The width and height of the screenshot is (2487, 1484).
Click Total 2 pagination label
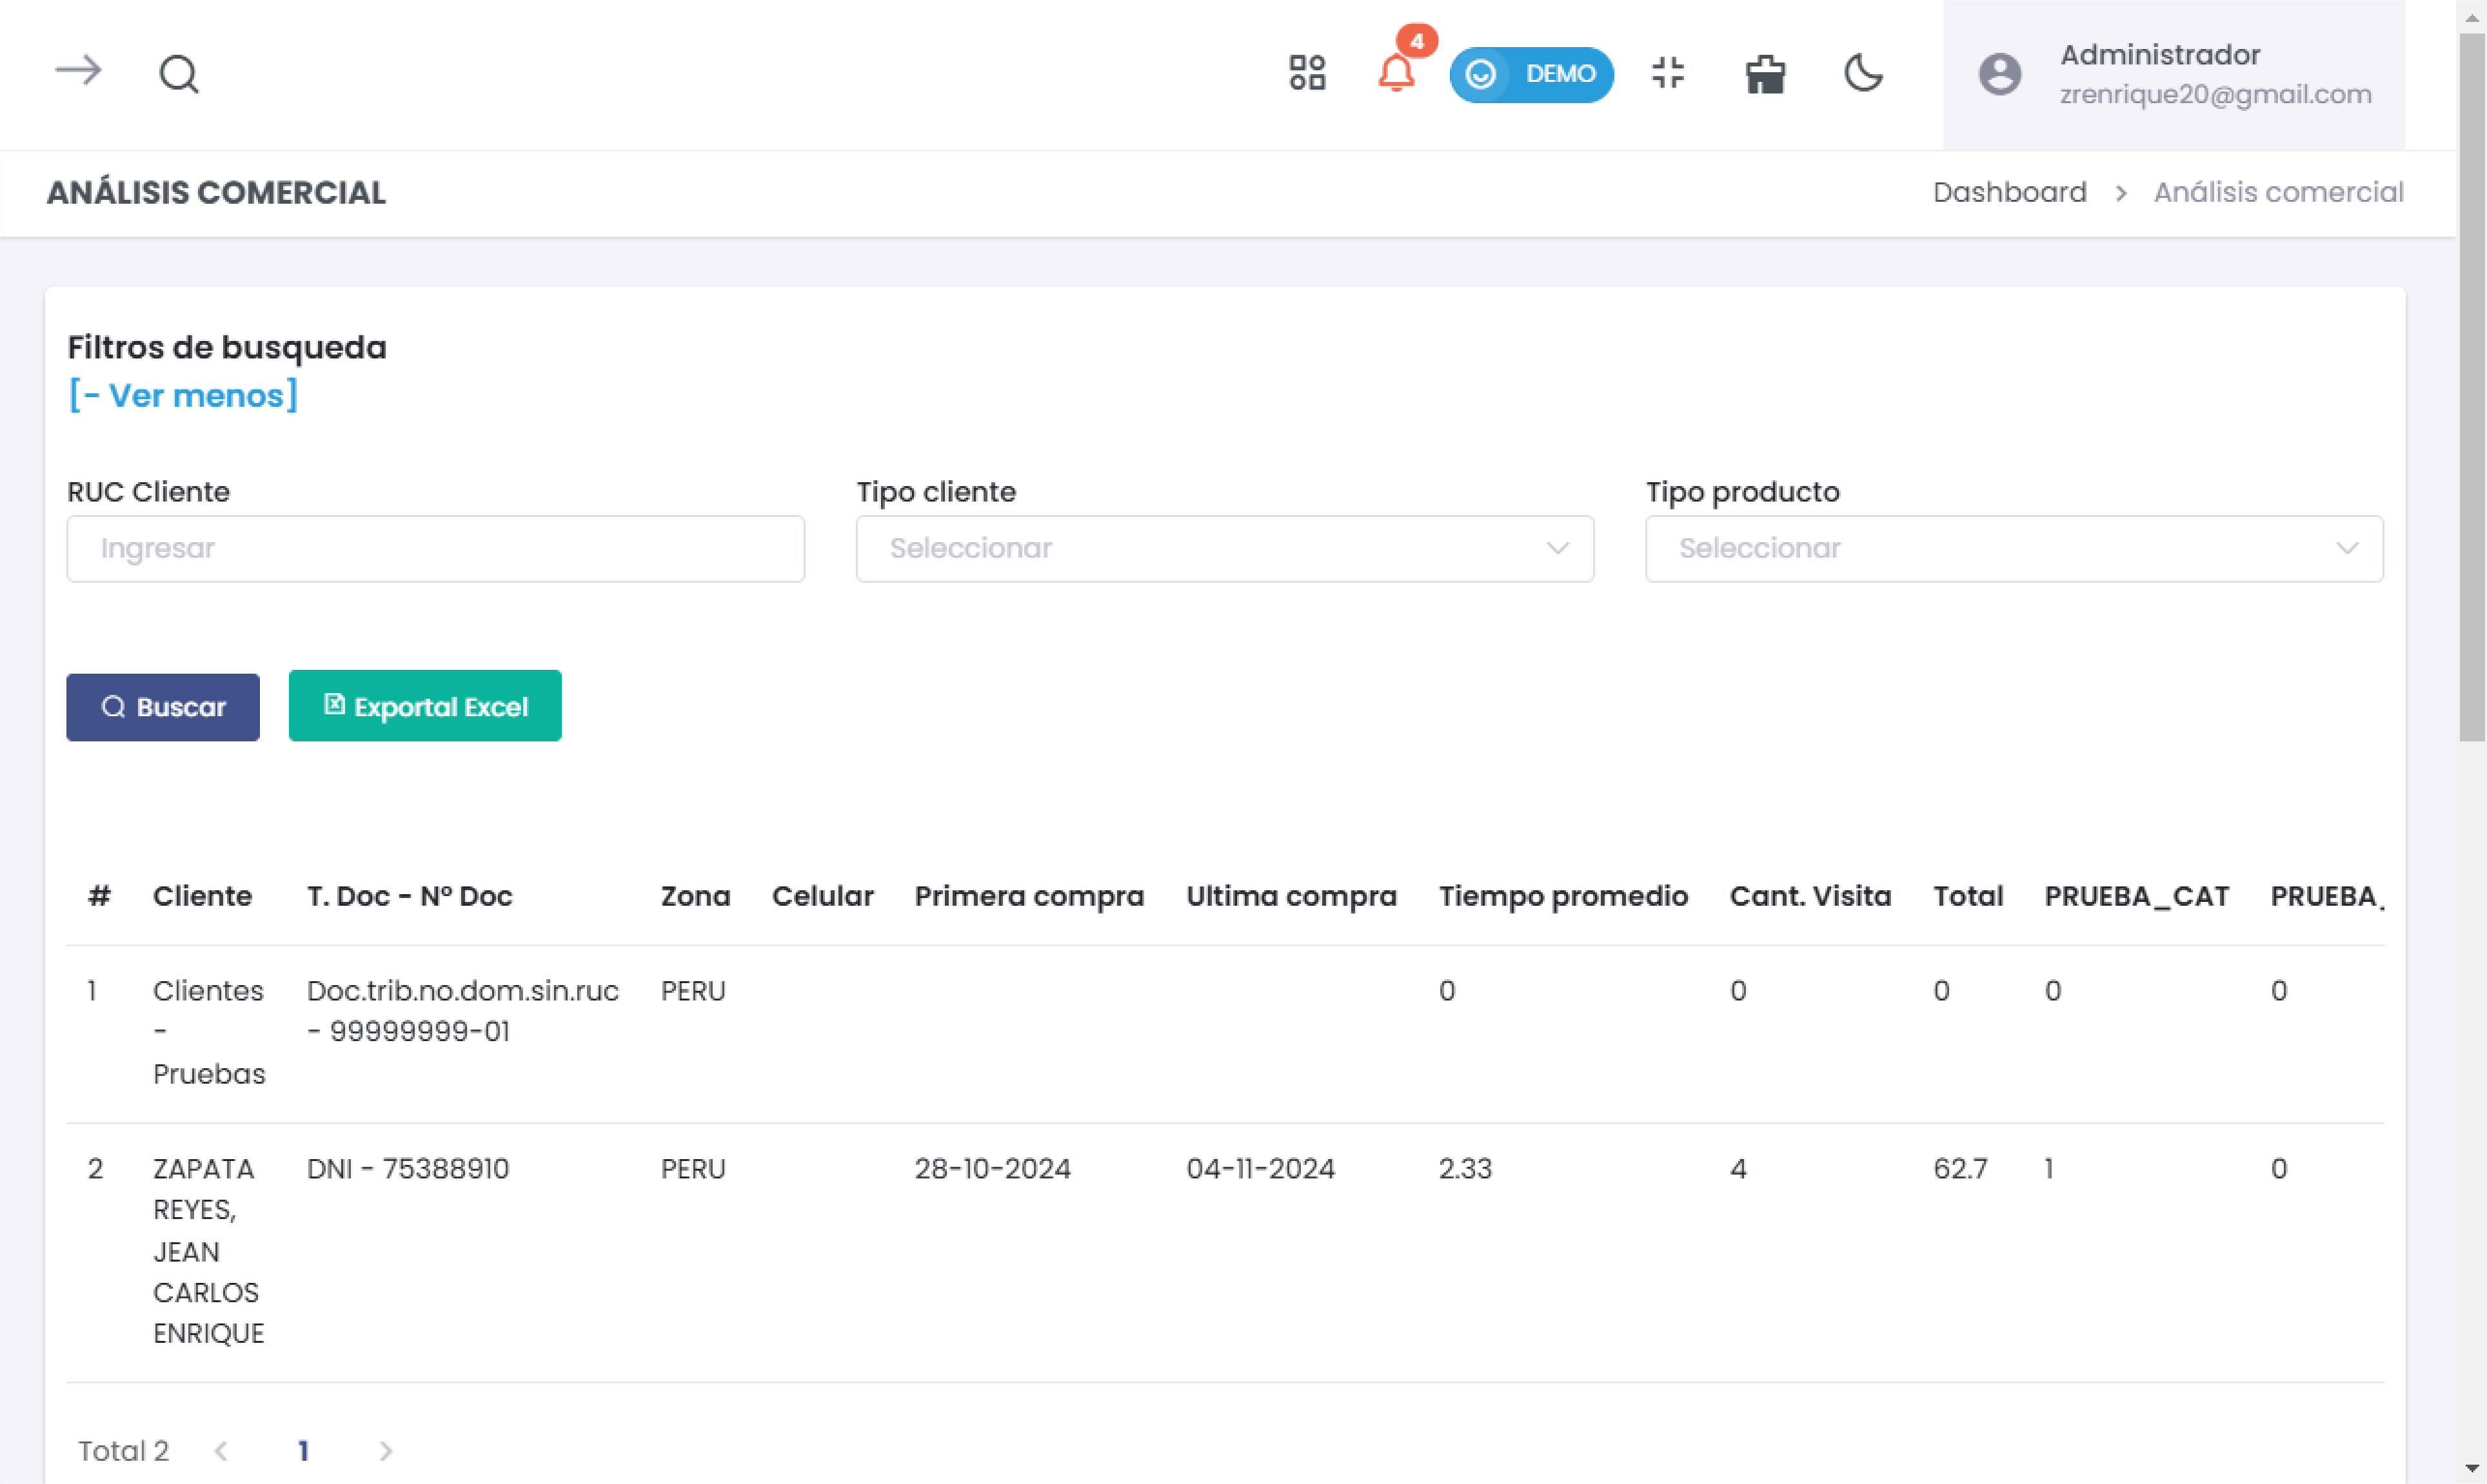[x=124, y=1451]
